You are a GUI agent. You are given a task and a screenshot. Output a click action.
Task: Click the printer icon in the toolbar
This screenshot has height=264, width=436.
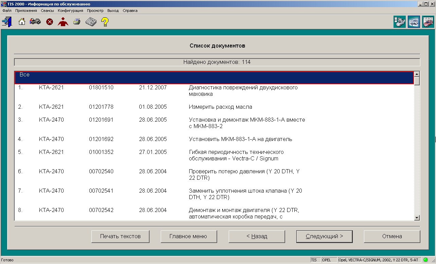point(77,22)
